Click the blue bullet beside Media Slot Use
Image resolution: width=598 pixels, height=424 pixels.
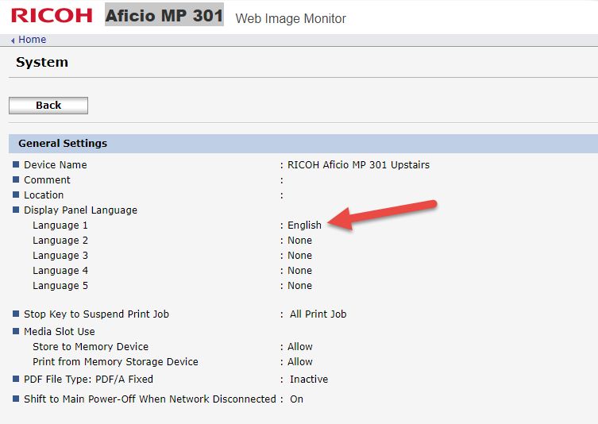pyautogui.click(x=16, y=331)
